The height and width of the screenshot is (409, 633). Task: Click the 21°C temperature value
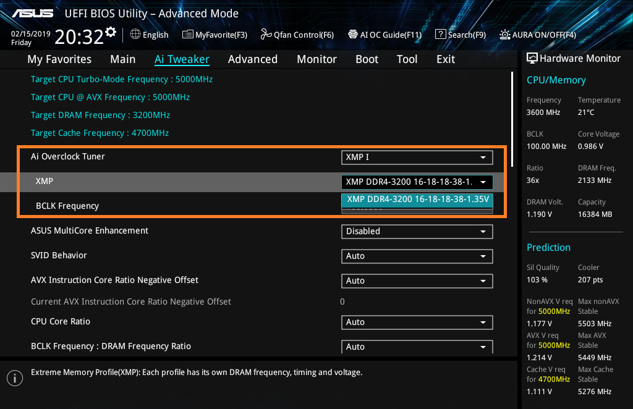[586, 112]
